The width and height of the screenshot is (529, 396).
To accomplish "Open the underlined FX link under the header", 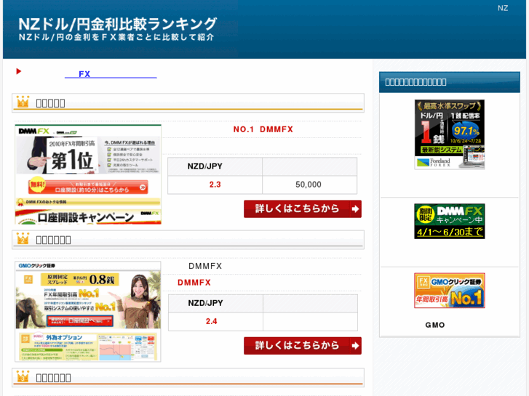I will tap(111, 74).
